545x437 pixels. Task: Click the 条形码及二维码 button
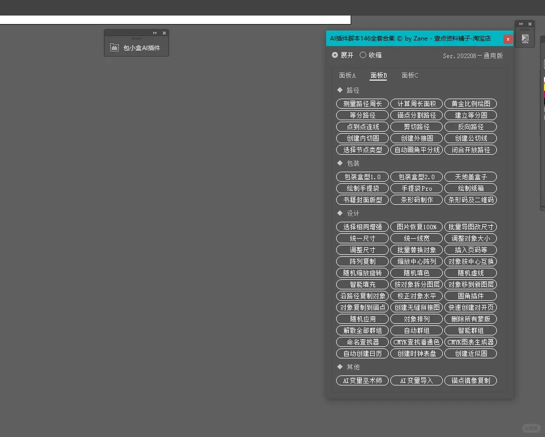(471, 199)
